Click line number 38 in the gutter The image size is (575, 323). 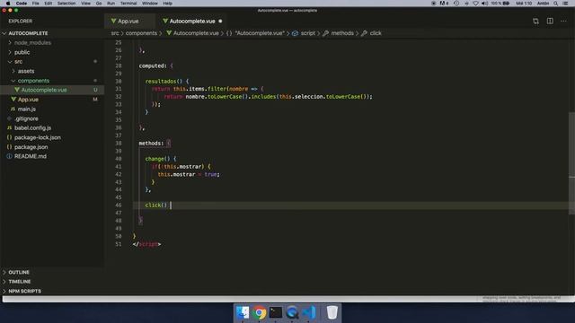[119, 144]
